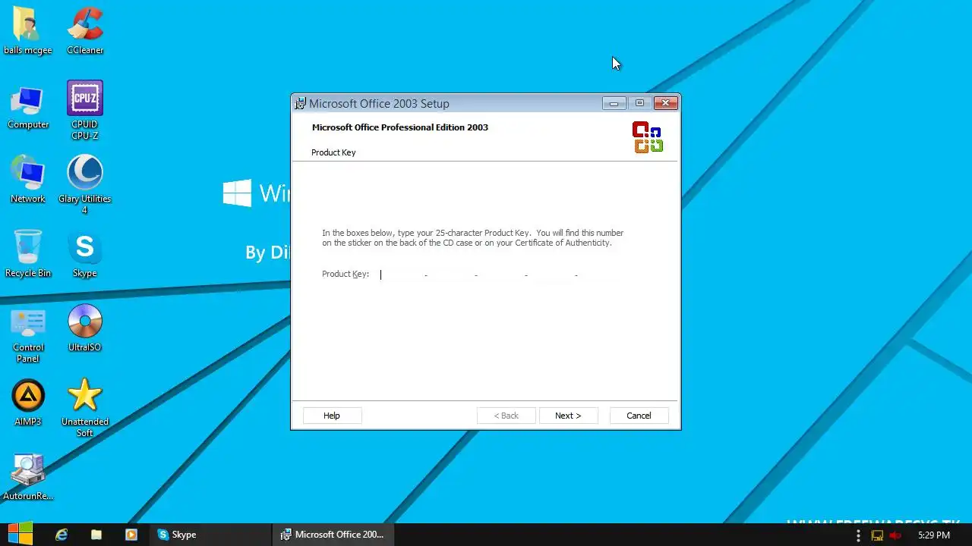Screen dimensions: 972x546
Task: Focus the second Product Key box
Action: pos(450,275)
